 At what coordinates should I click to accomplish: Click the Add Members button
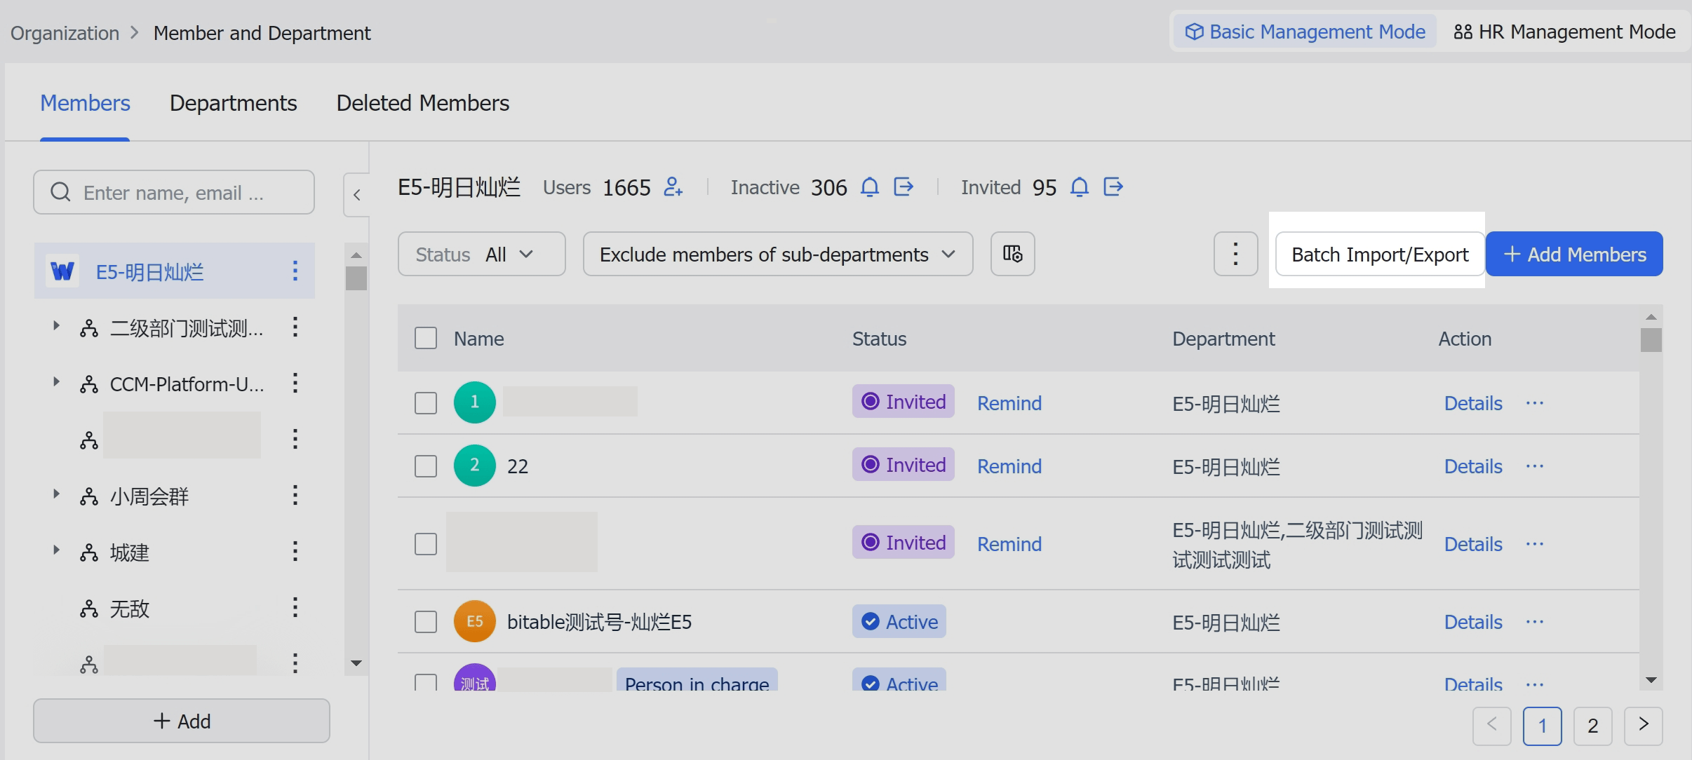1574,254
